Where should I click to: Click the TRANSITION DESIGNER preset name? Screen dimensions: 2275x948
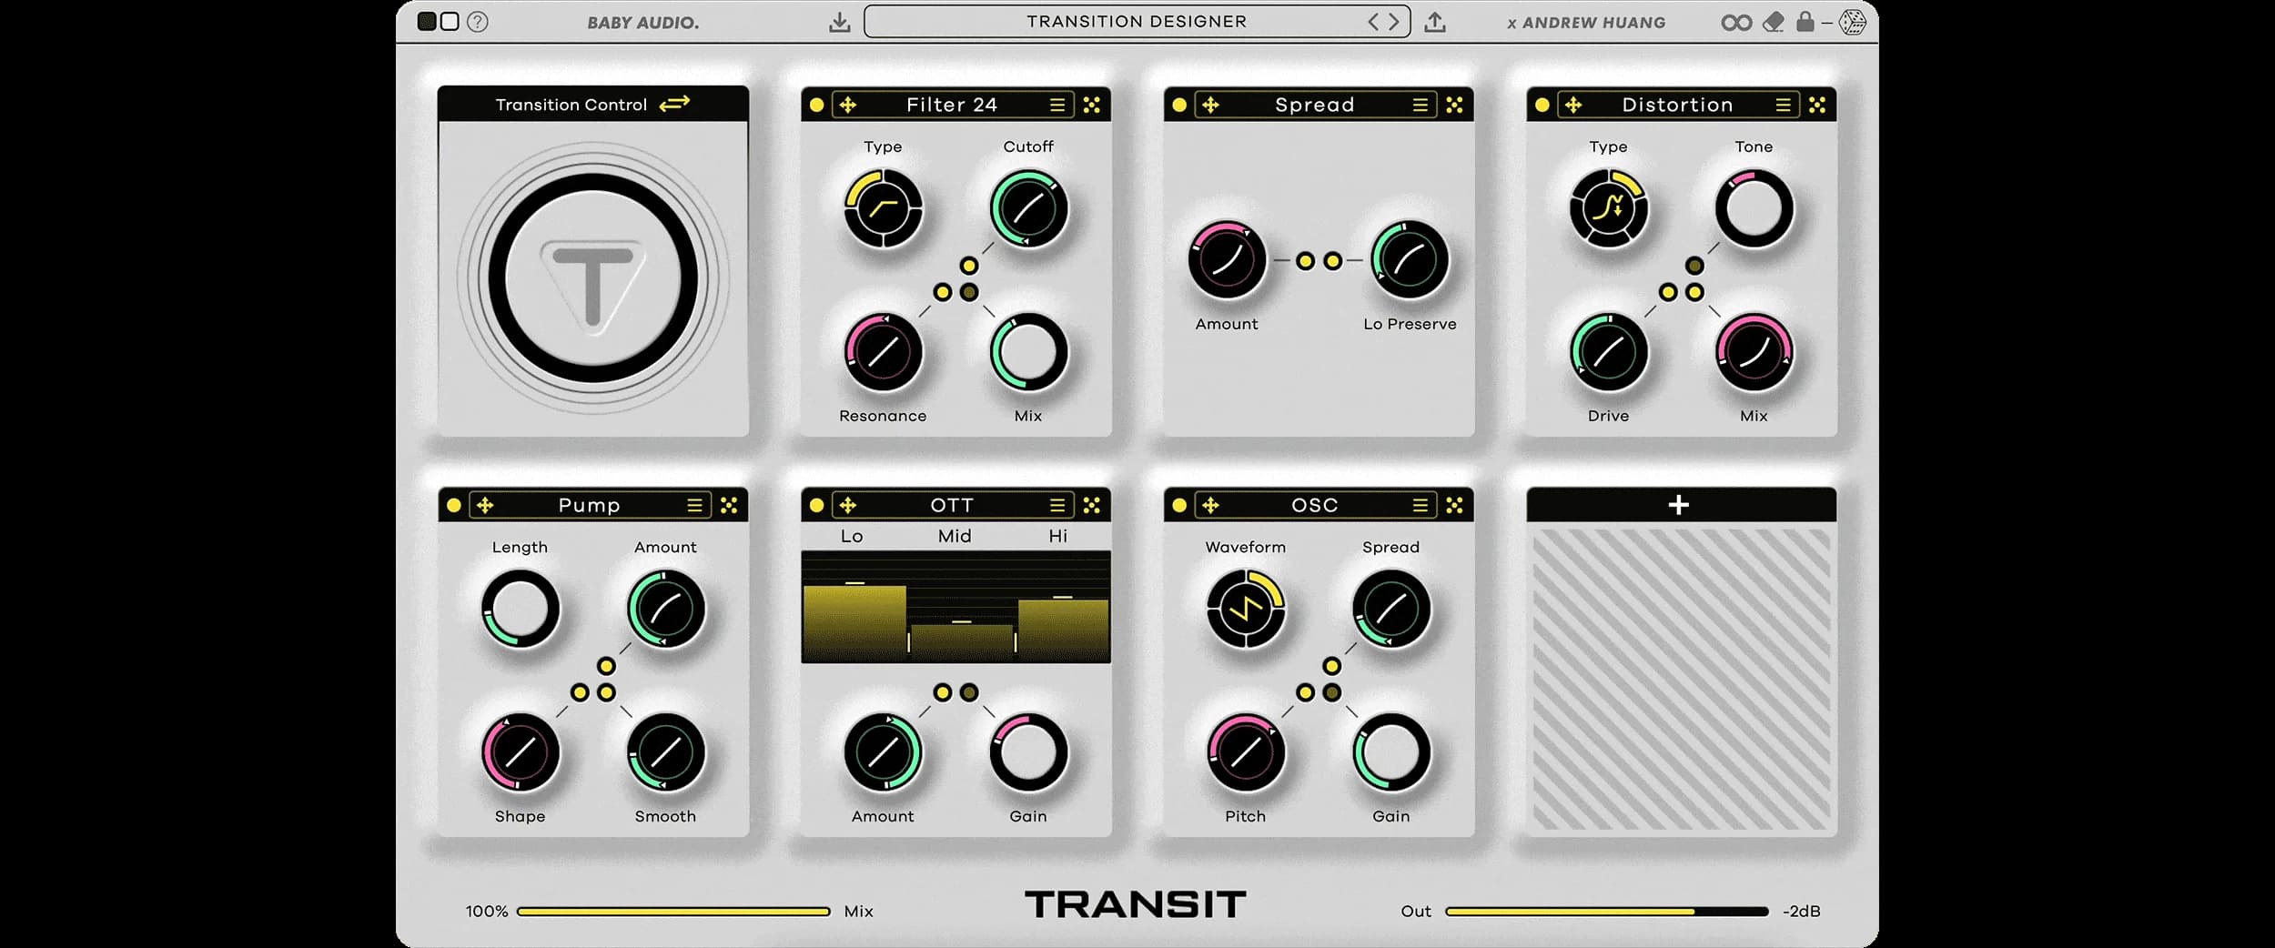1136,21
